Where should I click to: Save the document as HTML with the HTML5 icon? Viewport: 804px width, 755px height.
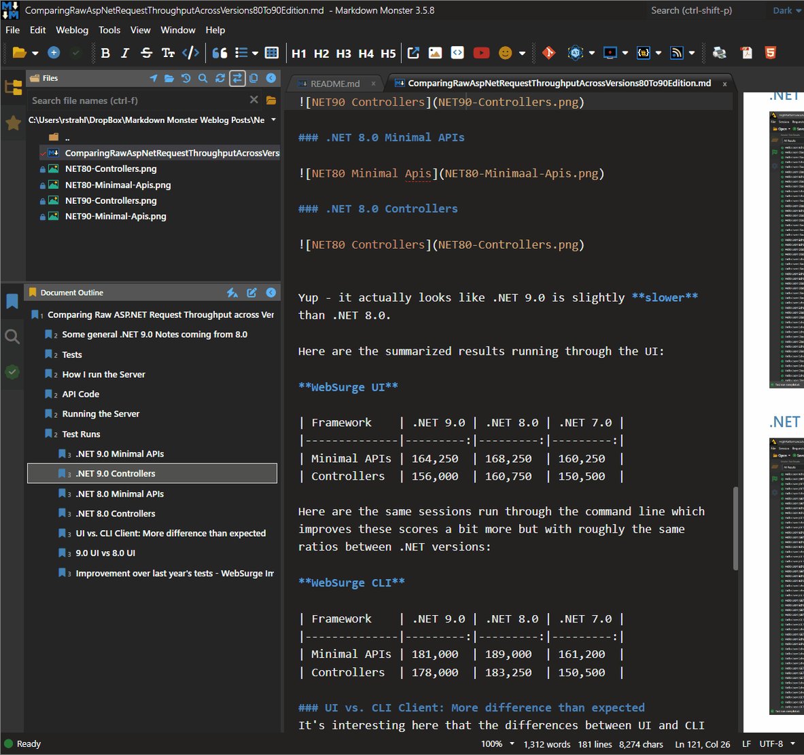770,53
